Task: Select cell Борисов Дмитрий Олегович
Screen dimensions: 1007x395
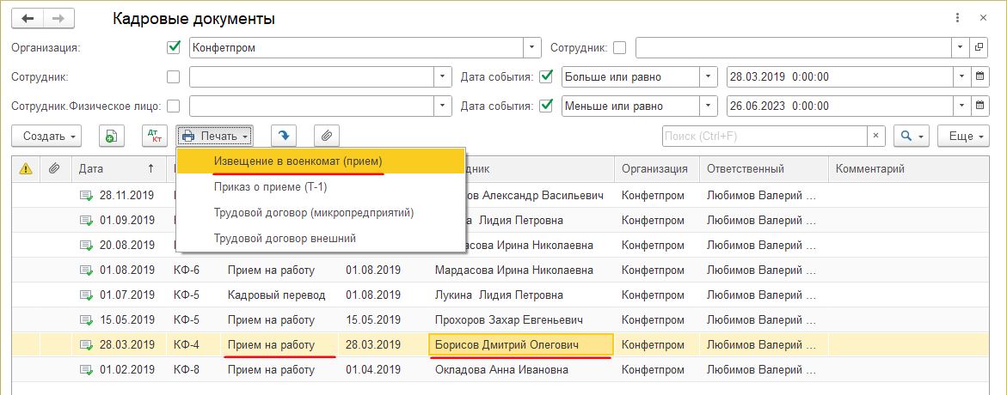Action: pos(521,345)
